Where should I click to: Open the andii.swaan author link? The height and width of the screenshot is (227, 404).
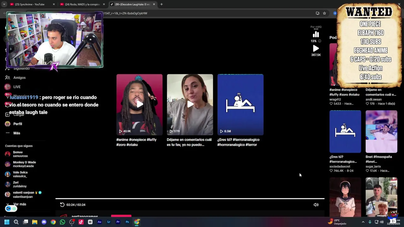pyautogui.click(x=373, y=99)
